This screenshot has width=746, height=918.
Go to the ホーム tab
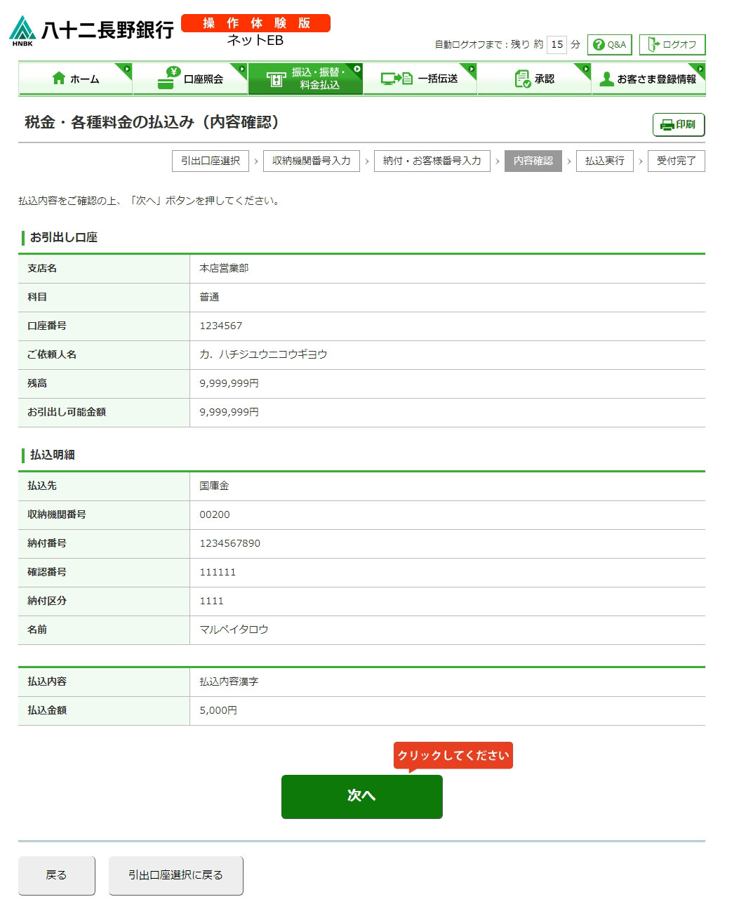[75, 79]
